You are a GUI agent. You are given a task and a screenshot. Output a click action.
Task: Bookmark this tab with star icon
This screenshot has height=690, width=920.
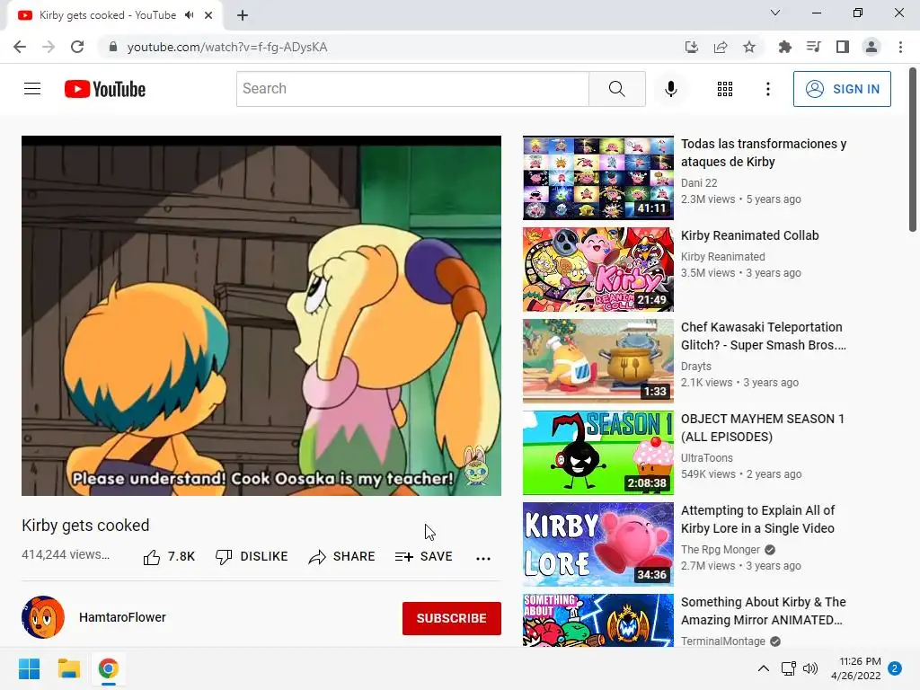coord(749,47)
